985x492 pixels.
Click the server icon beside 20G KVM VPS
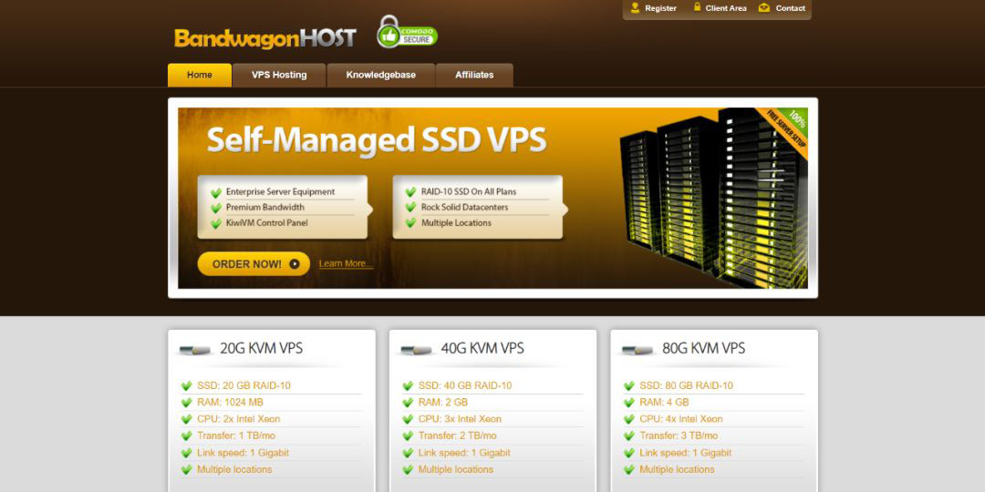coord(195,350)
